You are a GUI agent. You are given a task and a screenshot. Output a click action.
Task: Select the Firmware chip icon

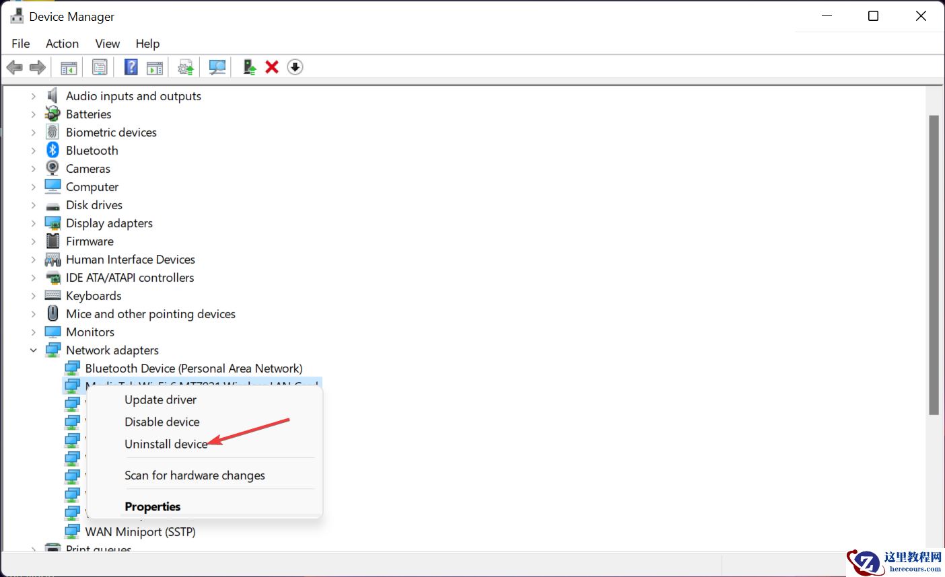point(53,241)
